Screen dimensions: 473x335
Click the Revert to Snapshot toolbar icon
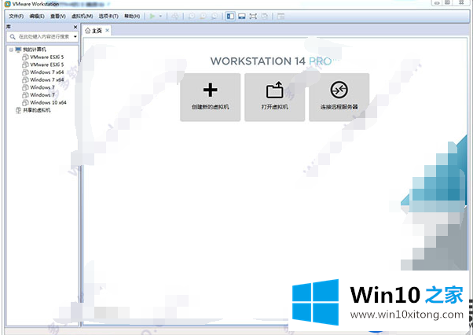coord(203,17)
